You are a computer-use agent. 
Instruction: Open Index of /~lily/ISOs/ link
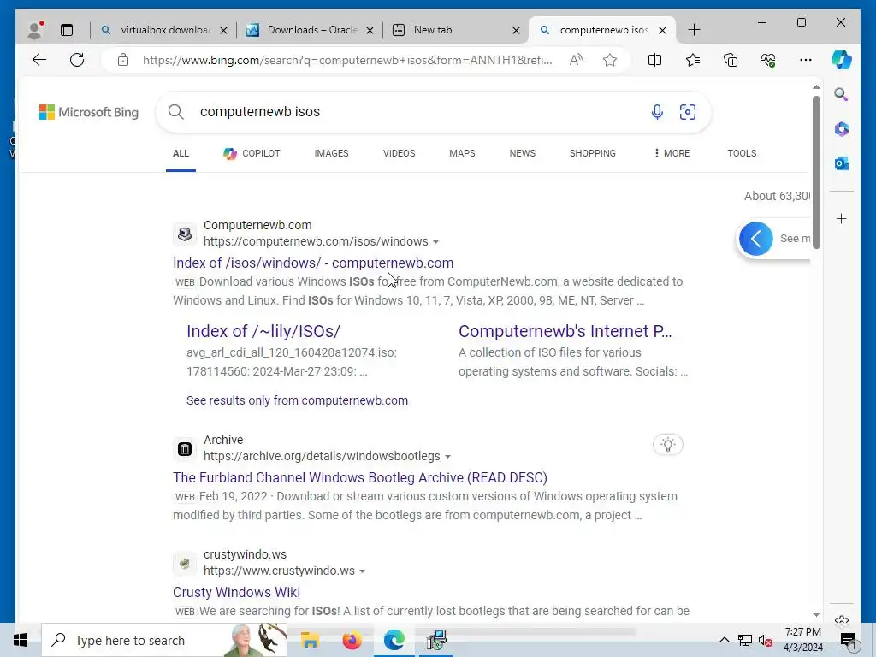pyautogui.click(x=263, y=331)
